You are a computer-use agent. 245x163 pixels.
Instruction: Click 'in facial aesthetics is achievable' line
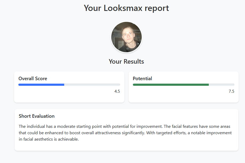49,139
